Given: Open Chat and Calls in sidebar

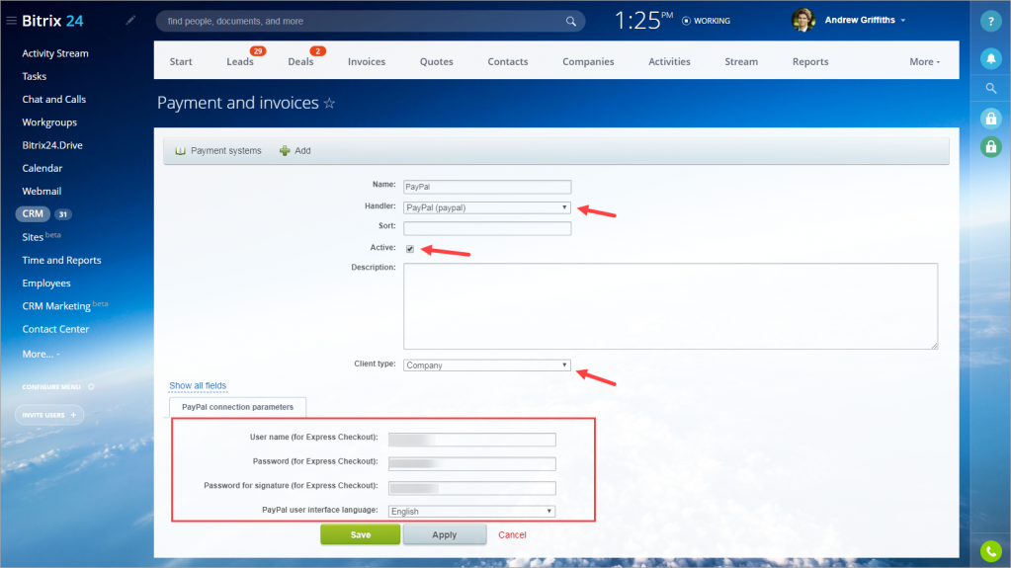Looking at the screenshot, I should (53, 100).
